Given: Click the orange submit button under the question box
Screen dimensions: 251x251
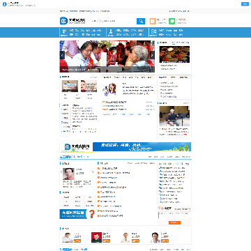Looking at the screenshot, I should [174, 222].
